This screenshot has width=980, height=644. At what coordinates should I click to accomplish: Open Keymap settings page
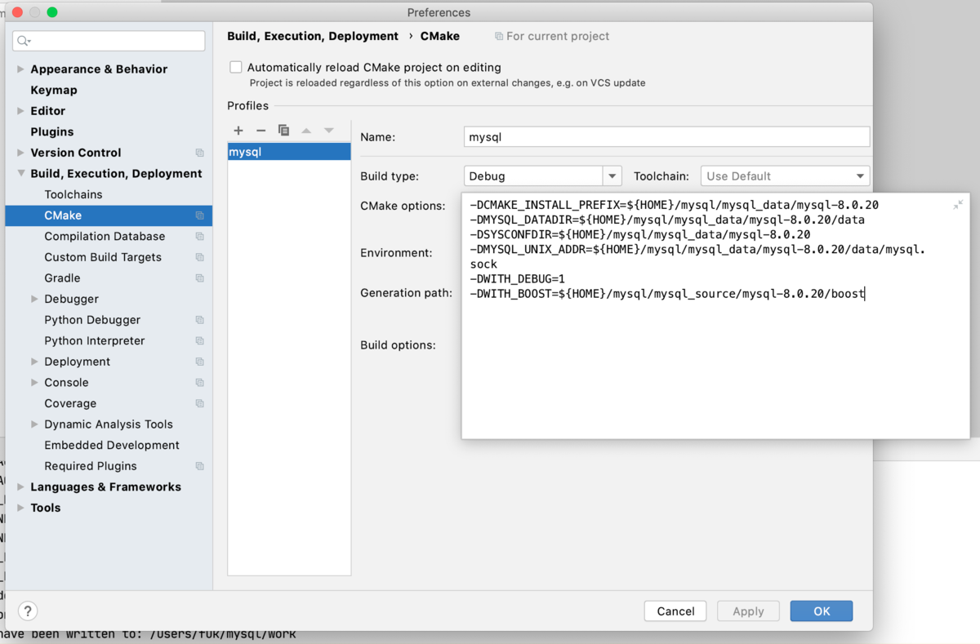point(54,90)
